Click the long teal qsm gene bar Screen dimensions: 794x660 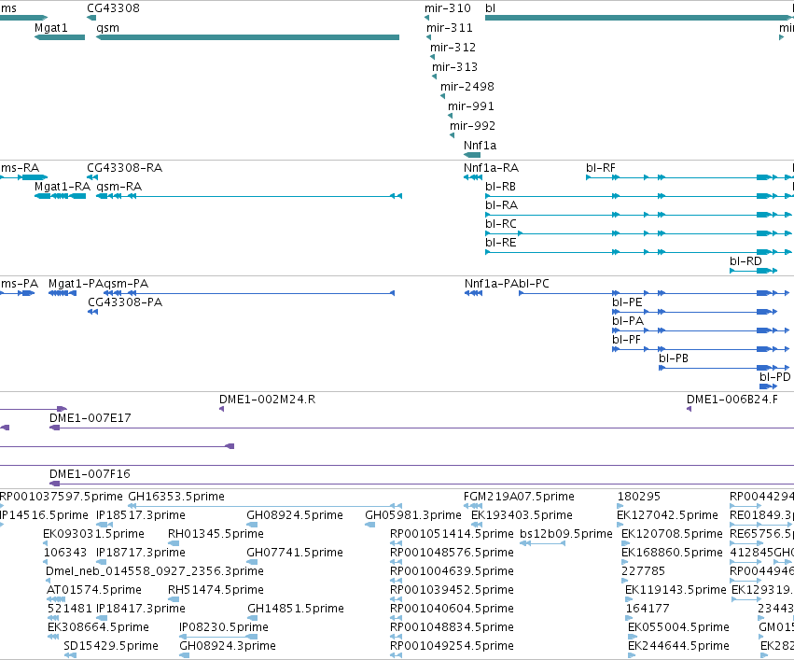pos(247,37)
